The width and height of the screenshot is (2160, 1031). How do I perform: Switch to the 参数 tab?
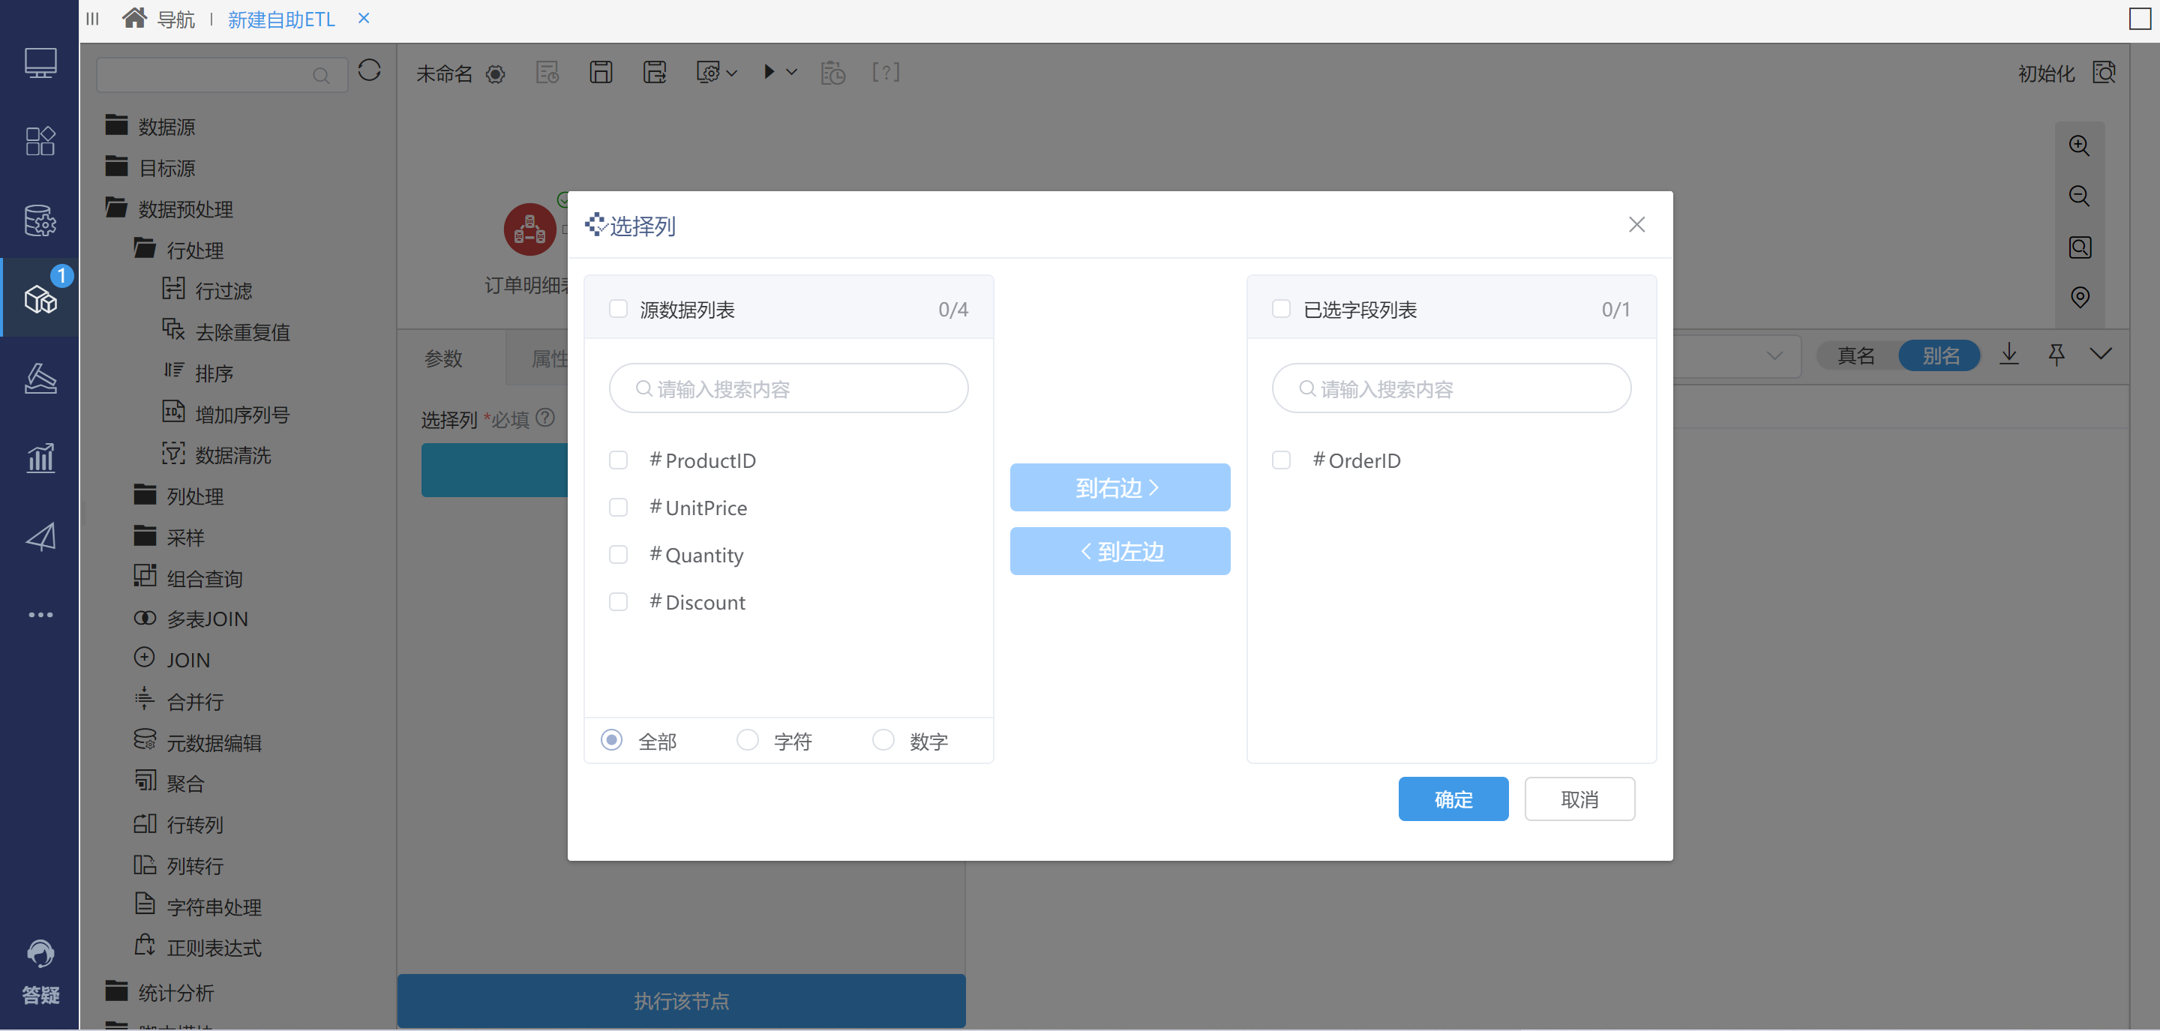tap(443, 358)
